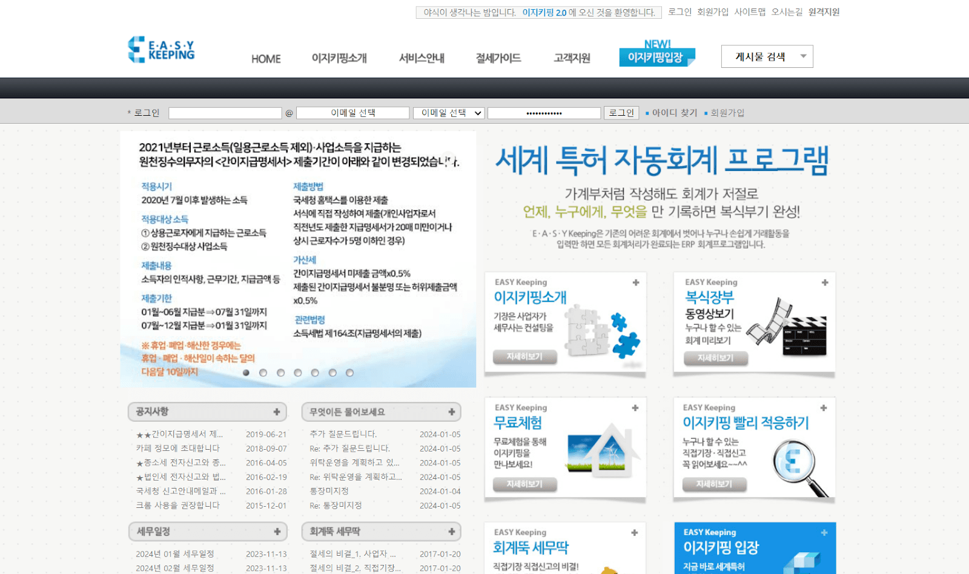Expand 회계뚝 세무딱 list plus icon
This screenshot has height=574, width=969.
pos(452,532)
